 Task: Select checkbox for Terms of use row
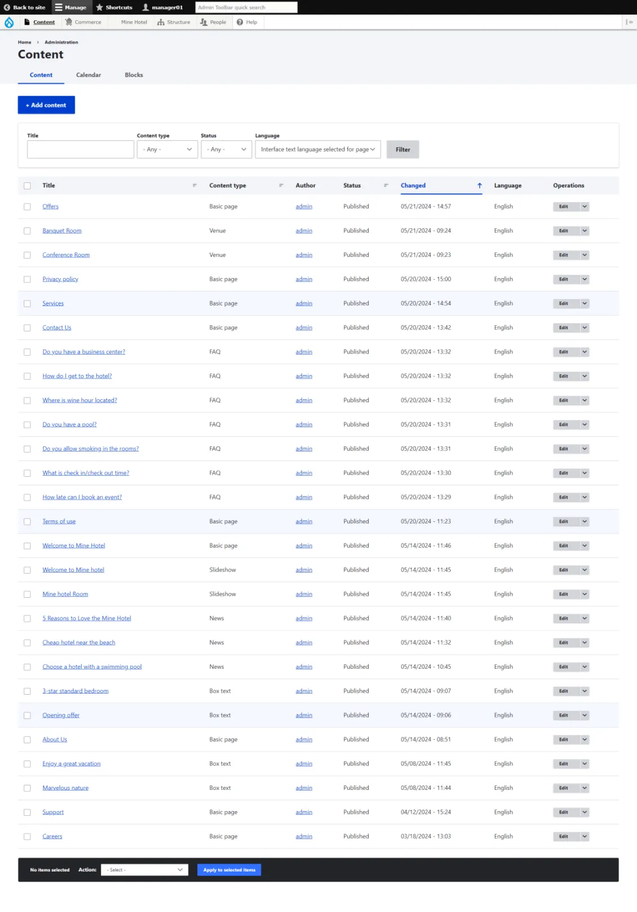(27, 522)
